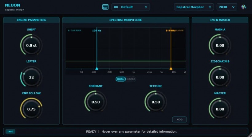Click the TEXTURE knob
Viewport: 252px width, 137px height.
pos(156,102)
